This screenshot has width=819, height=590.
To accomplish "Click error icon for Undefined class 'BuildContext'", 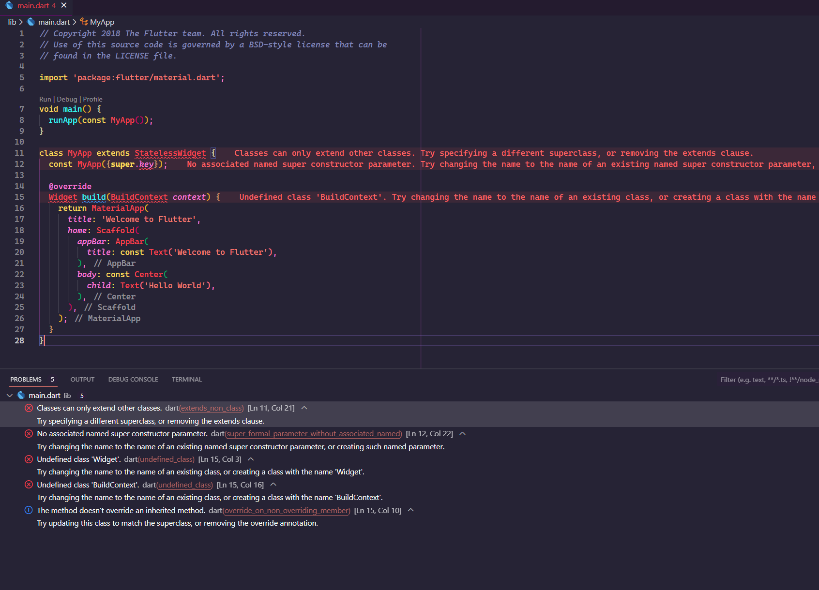I will (29, 485).
